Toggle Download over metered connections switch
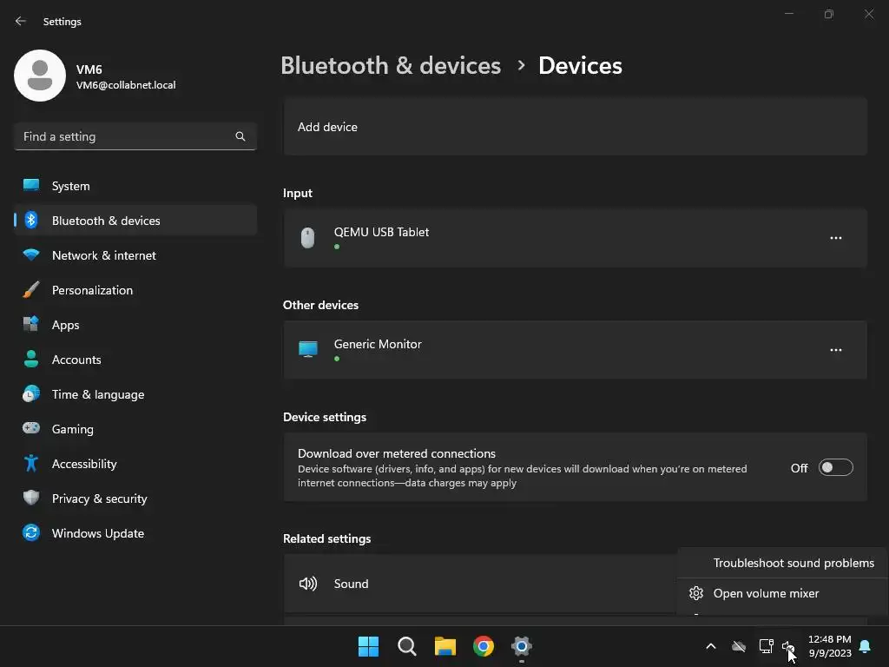This screenshot has width=889, height=667. [x=835, y=468]
